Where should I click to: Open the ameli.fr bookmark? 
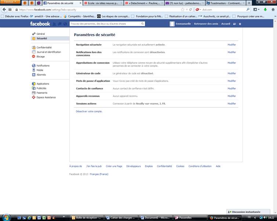(46, 16)
